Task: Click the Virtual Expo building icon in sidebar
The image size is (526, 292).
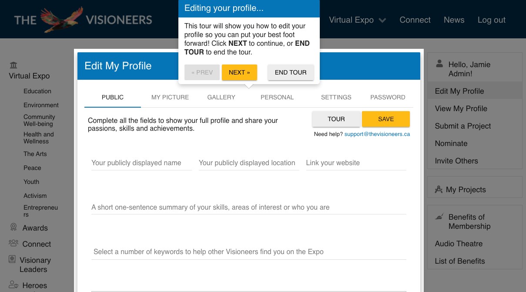Action: 13,65
